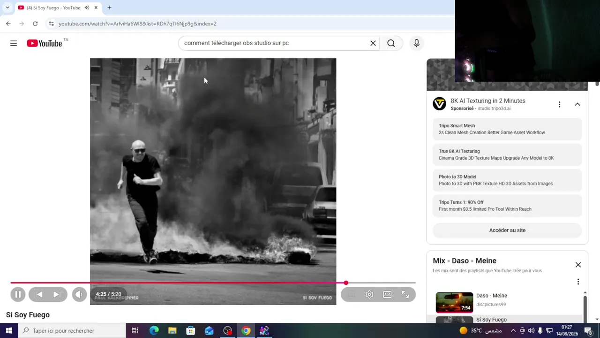The width and height of the screenshot is (600, 338).
Task: Visit the studio.tripo3d.ai sponsor link
Action: pos(494,108)
